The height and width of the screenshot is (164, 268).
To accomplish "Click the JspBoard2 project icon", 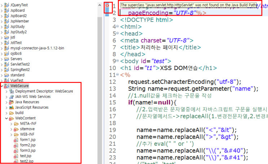I will (6, 16).
